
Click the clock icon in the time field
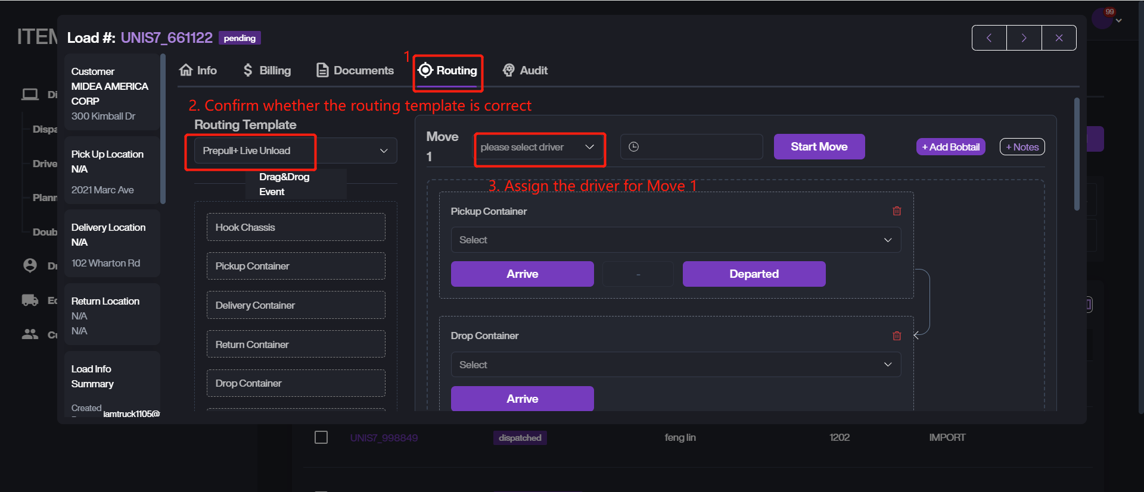click(634, 147)
